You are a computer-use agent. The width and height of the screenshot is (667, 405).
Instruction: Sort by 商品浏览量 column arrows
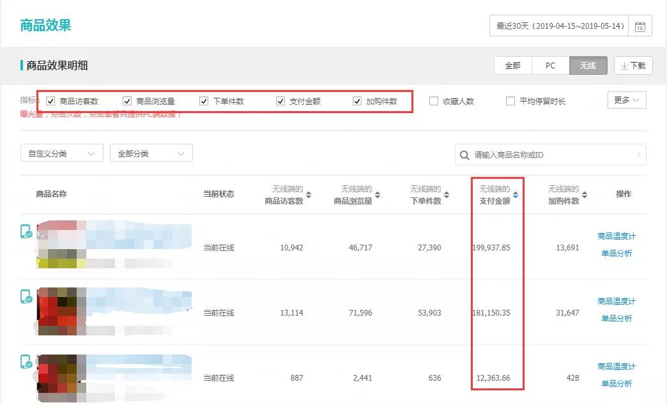(378, 195)
